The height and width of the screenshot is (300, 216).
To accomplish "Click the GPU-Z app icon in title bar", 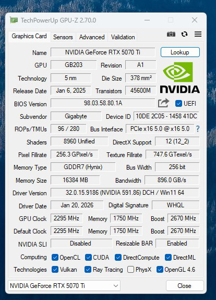I will pos(14,20).
